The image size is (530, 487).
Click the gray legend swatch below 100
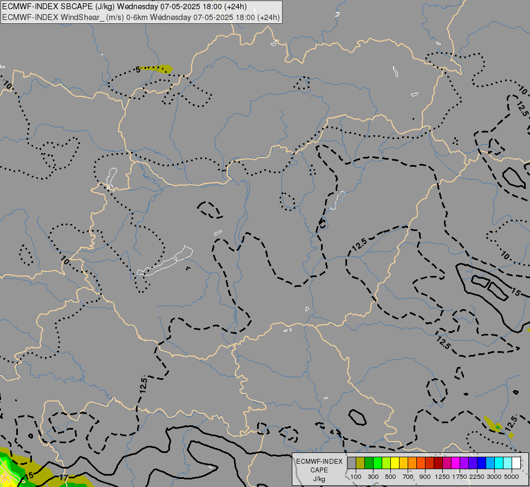(351, 463)
